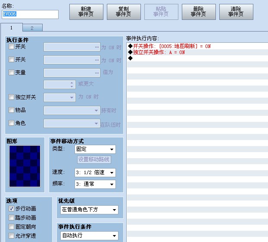Uncheck the 步行动画 option

pyautogui.click(x=11, y=209)
